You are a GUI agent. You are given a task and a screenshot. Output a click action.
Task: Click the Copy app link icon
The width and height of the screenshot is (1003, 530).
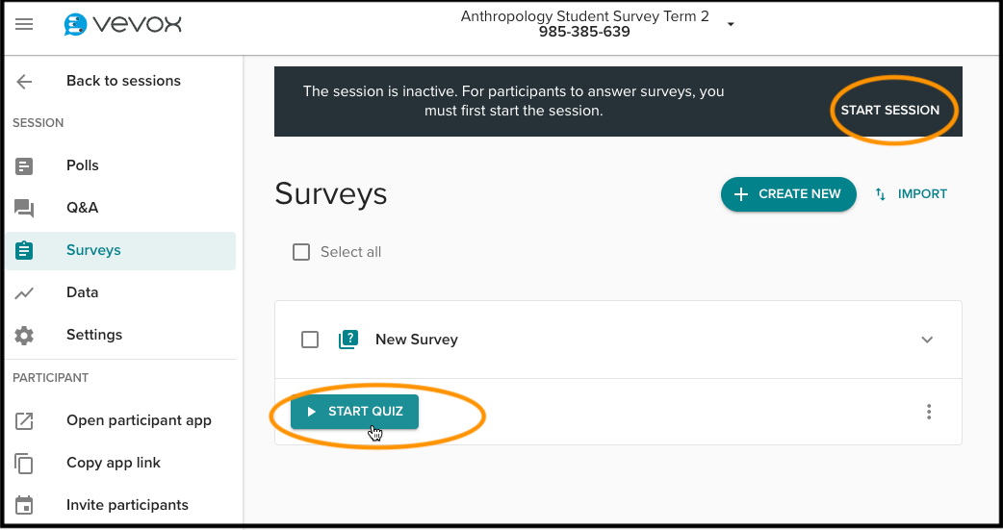24,463
